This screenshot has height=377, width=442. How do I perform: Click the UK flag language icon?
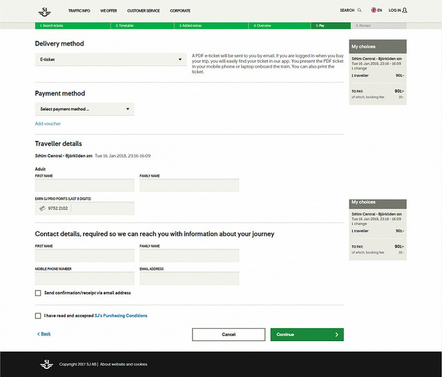pyautogui.click(x=374, y=10)
